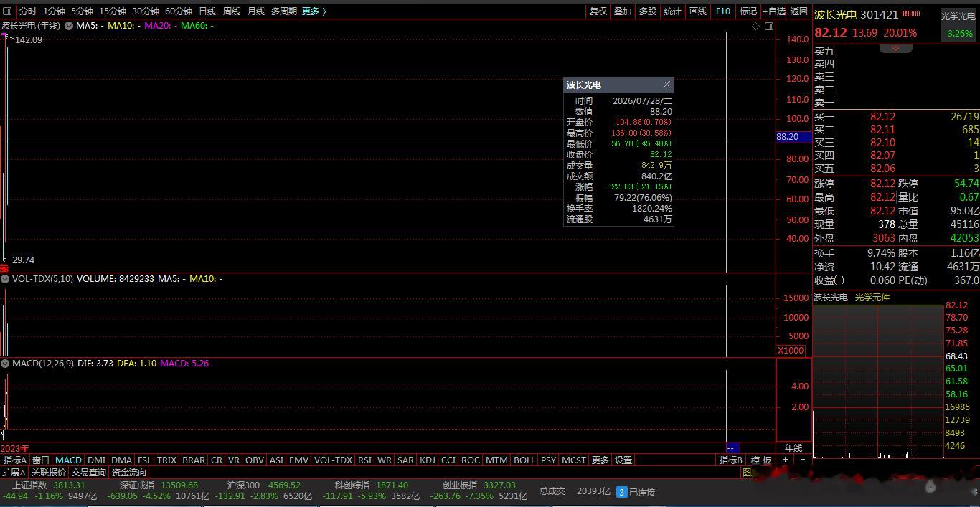Screen dimensions: 980x507
Task: Switch to the 15分钟 period
Action: [x=113, y=11]
